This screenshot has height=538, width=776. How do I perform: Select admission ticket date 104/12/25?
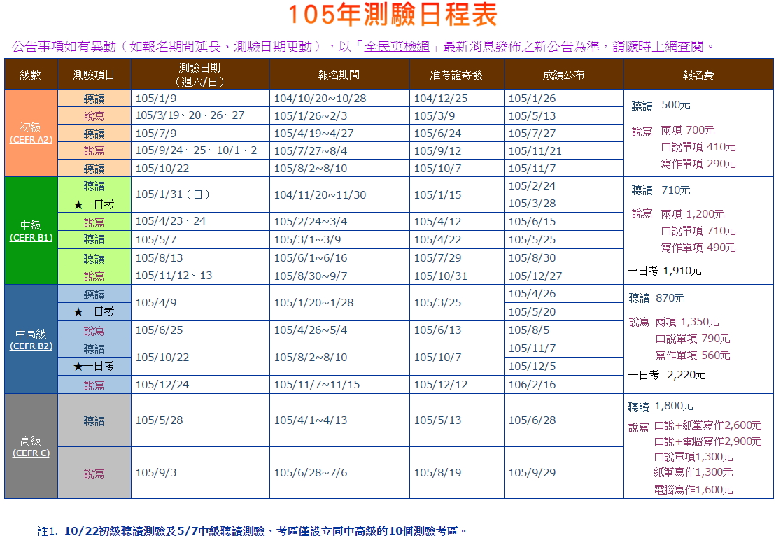click(441, 99)
